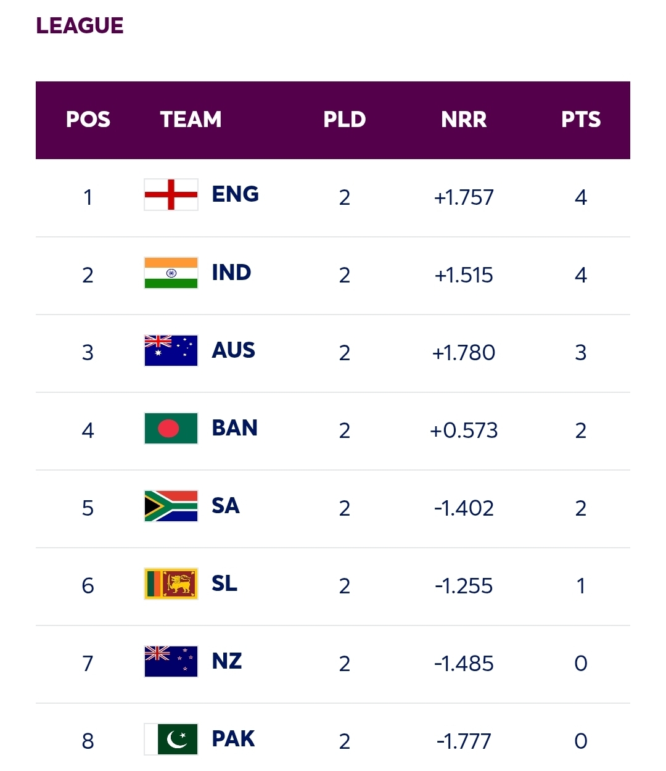This screenshot has width=666, height=771.
Task: Click the Australia flag icon
Action: pos(171,350)
